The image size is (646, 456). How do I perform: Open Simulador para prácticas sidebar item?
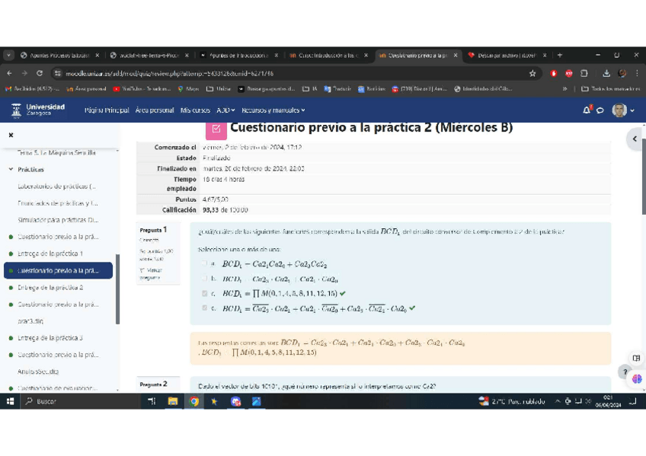pyautogui.click(x=58, y=220)
